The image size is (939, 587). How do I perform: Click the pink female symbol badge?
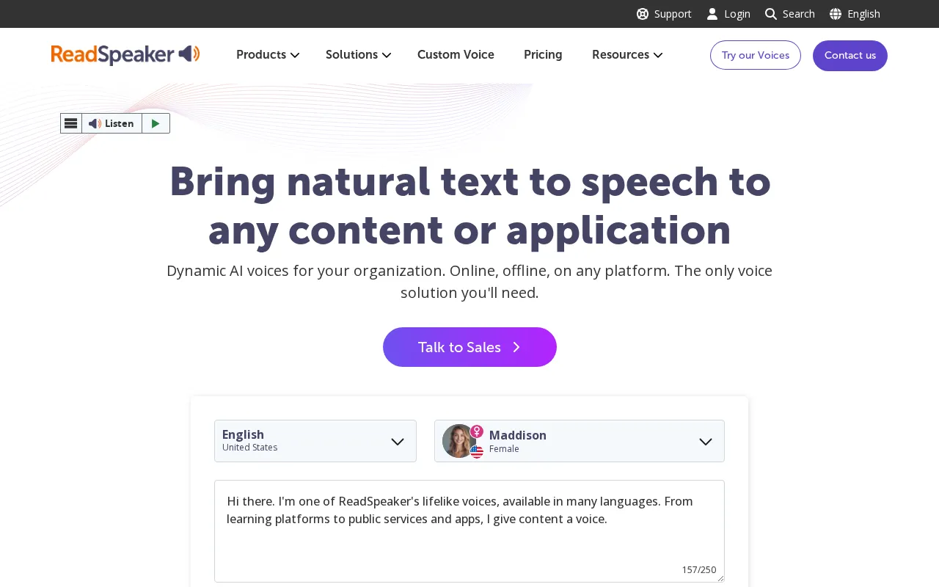click(477, 431)
